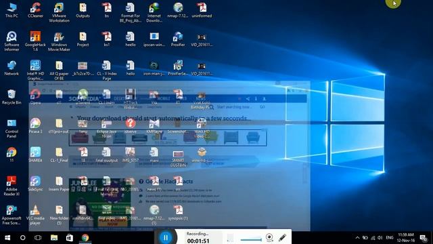Select the heello document
The height and width of the screenshot is (244, 433).
[x=130, y=39]
